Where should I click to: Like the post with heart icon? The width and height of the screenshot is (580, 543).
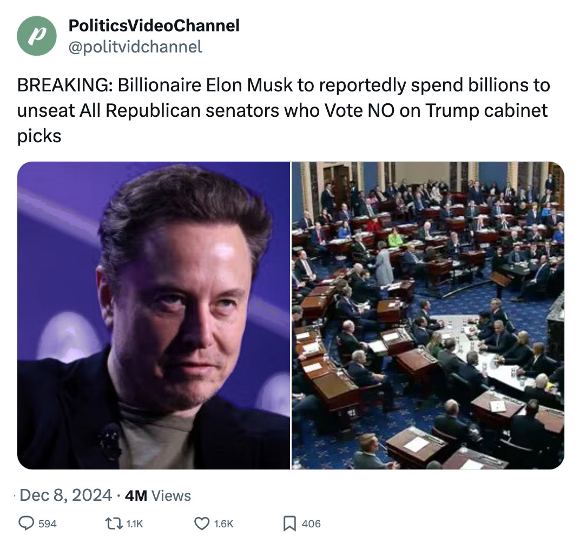(202, 524)
